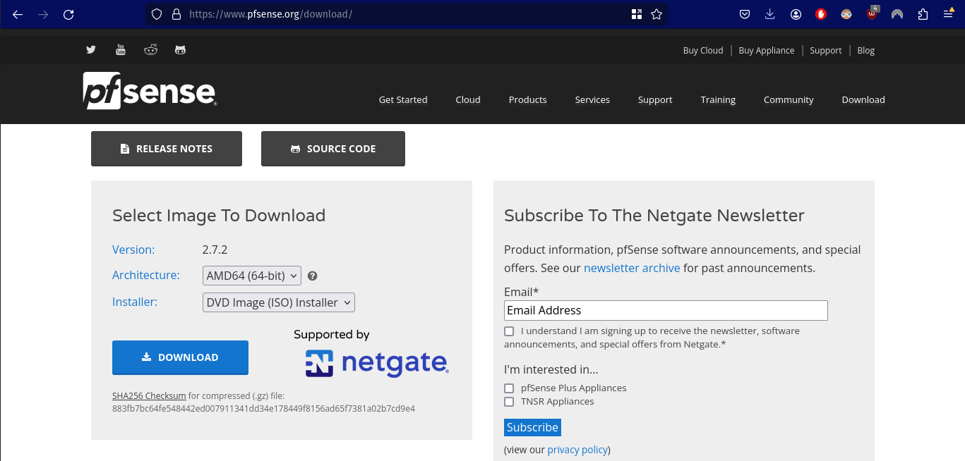Click the Support link in top bar
Screen dimensions: 965x461
826,50
